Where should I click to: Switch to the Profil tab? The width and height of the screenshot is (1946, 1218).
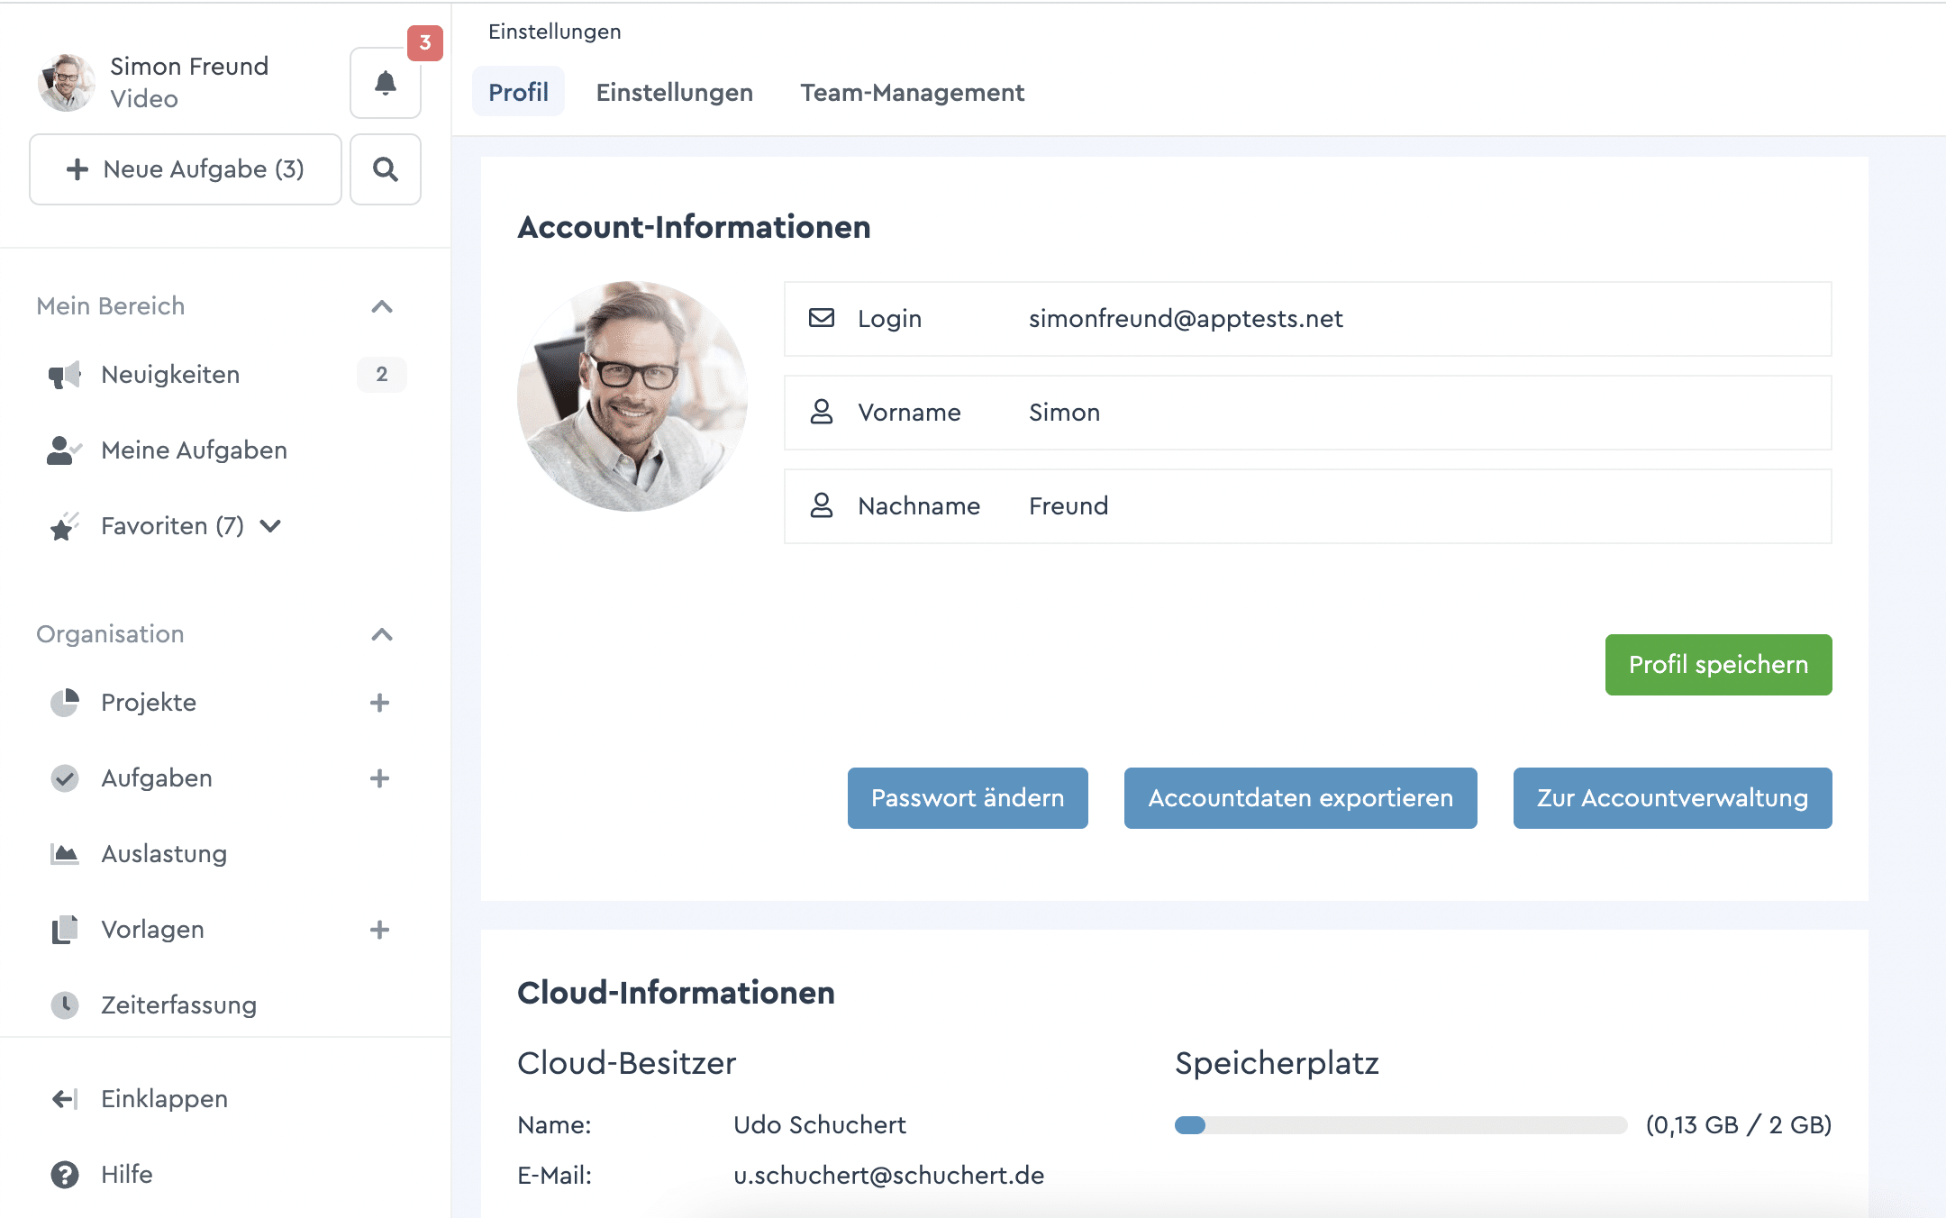click(x=518, y=92)
